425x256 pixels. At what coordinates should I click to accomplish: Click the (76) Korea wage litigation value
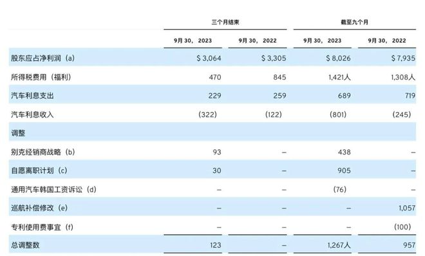tap(340, 190)
